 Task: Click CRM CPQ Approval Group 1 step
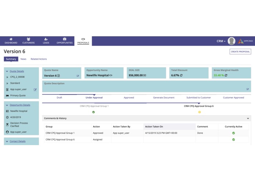tap(94, 106)
